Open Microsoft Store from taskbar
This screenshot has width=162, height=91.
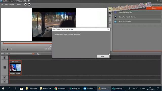21,88
